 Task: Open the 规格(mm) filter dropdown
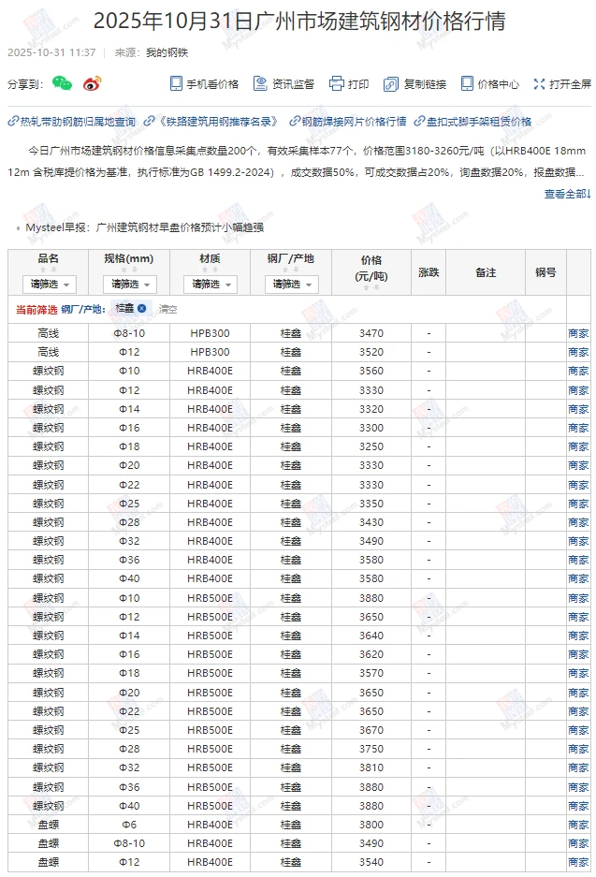[x=130, y=285]
